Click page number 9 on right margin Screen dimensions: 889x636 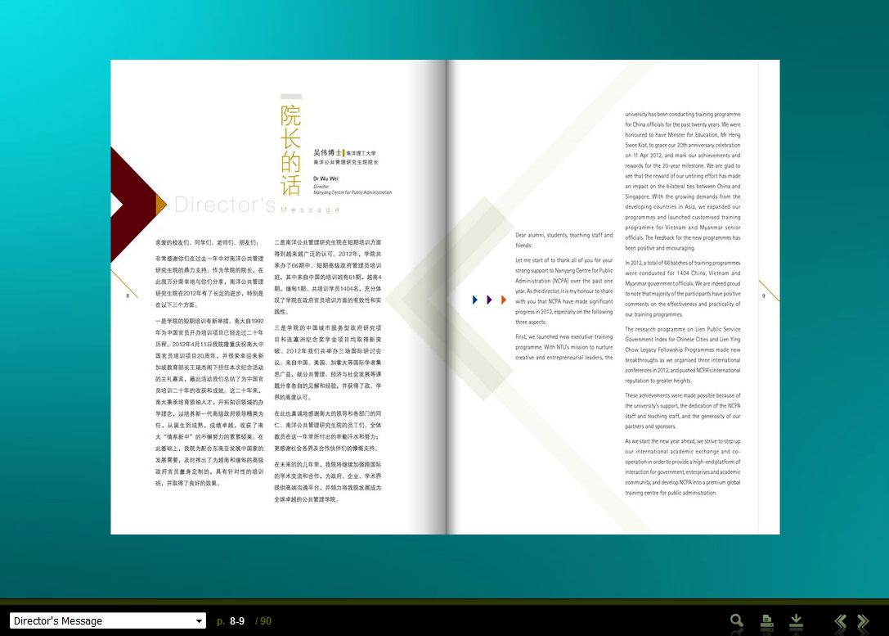tap(763, 295)
